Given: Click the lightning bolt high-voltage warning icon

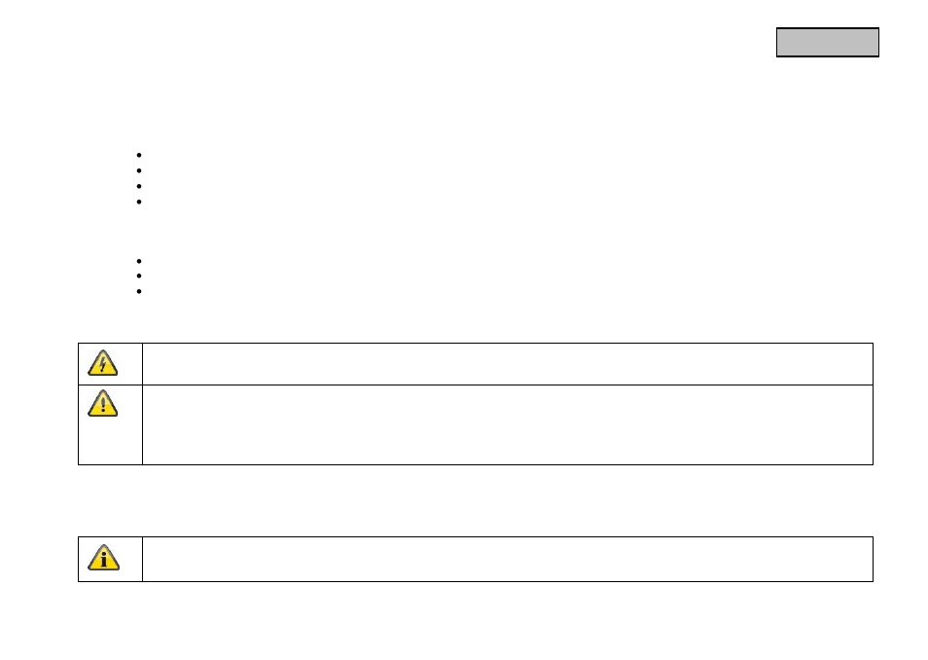Looking at the screenshot, I should [102, 363].
